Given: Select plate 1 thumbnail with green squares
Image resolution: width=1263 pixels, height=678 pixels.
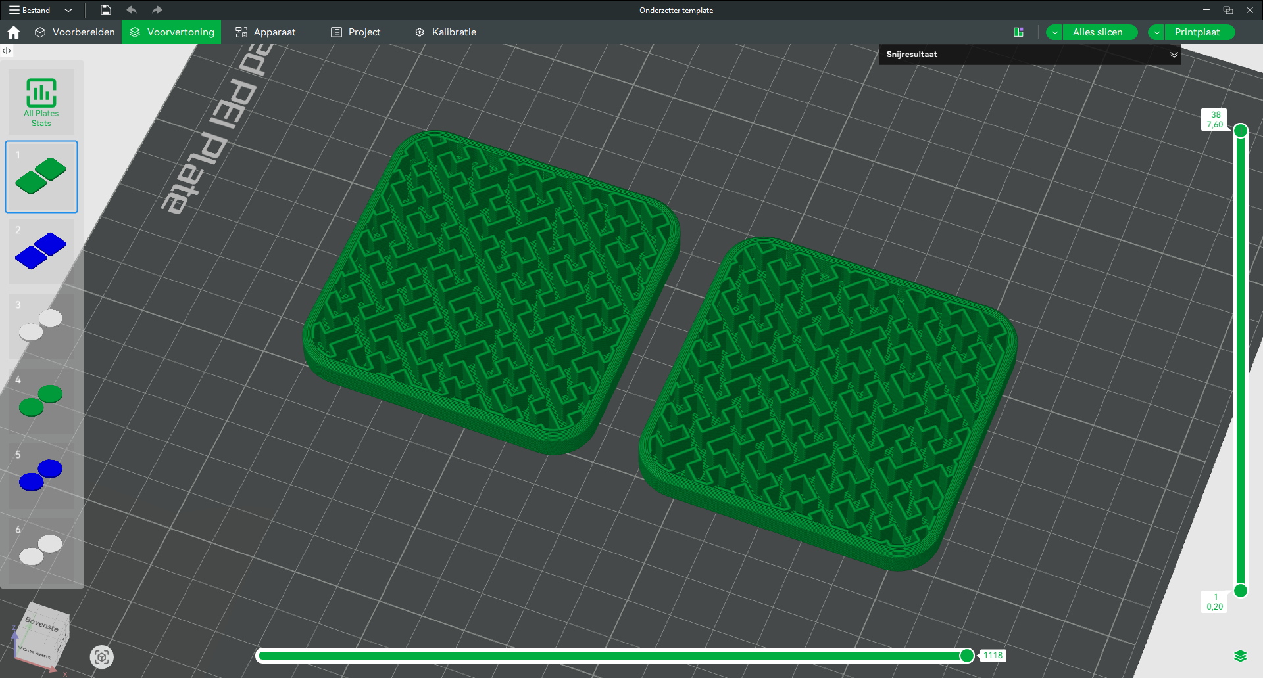Looking at the screenshot, I should [x=41, y=177].
